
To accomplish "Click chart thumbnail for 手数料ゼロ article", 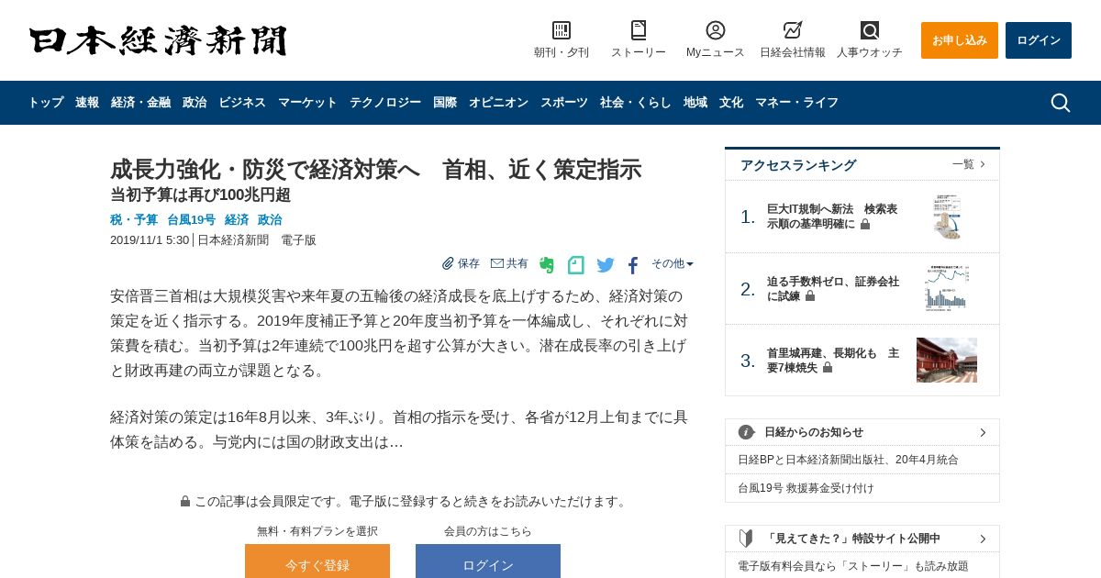I will [947, 288].
